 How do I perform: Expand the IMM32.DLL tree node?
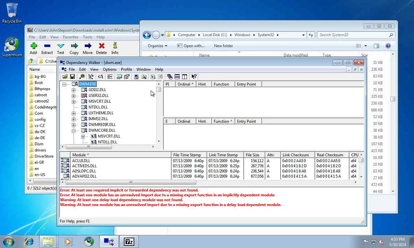click(73, 119)
